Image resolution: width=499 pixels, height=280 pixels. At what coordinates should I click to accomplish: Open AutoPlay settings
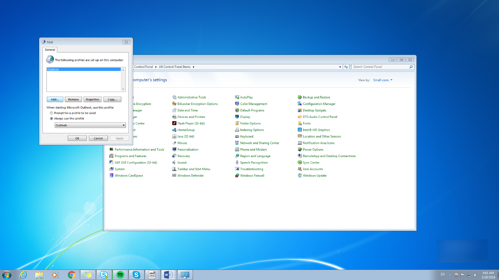tap(244, 97)
